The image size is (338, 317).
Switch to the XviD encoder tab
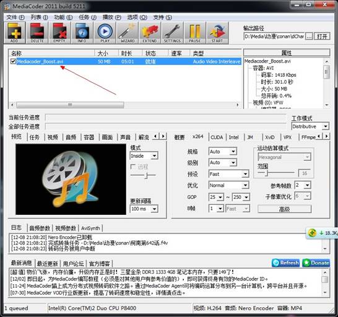pos(270,137)
